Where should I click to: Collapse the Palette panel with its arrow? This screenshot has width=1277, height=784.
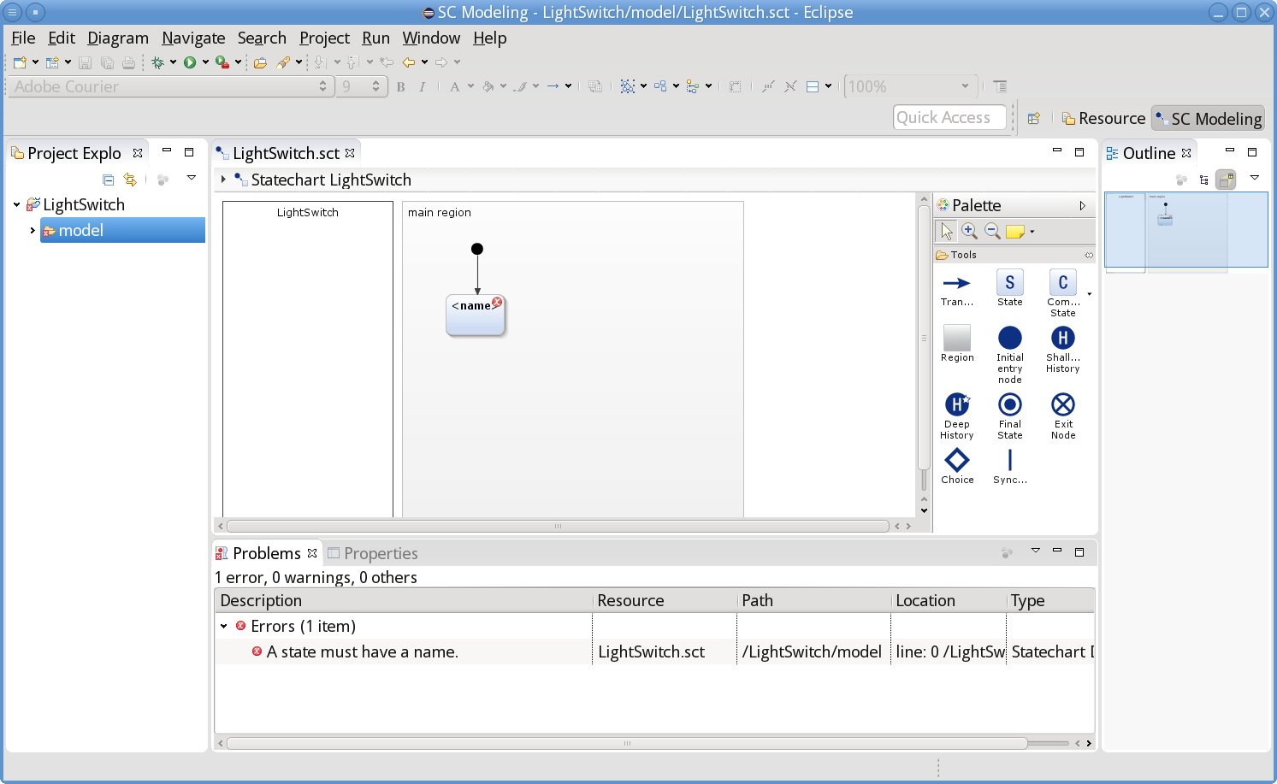(x=1083, y=205)
